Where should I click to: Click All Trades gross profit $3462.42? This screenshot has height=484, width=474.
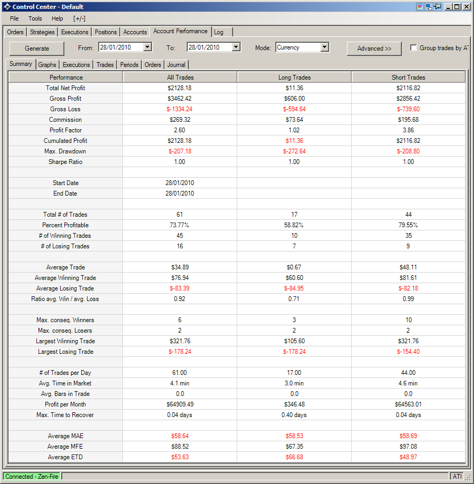coord(180,99)
